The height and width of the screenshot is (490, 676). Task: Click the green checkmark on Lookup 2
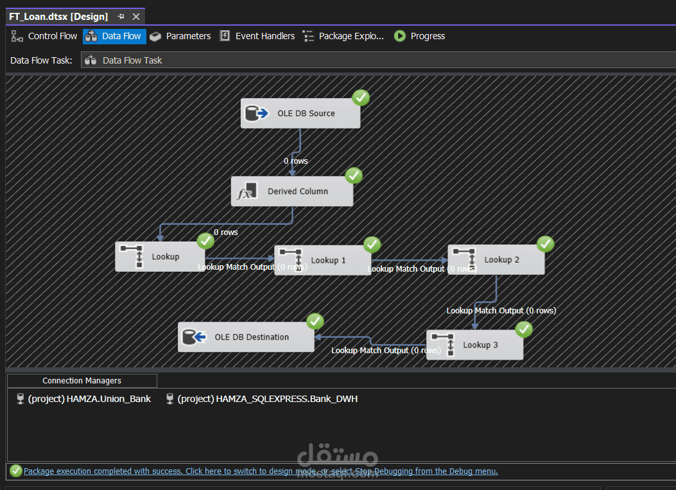[x=545, y=244]
